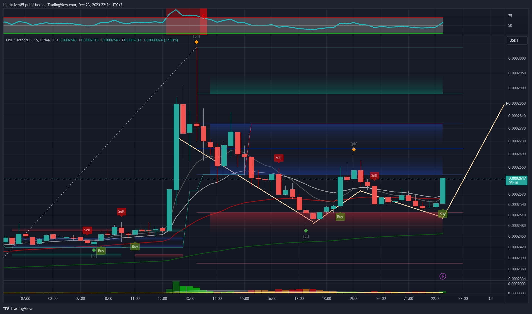
Task: Click the white arrow marker at 0.0002850
Action: tap(506, 103)
